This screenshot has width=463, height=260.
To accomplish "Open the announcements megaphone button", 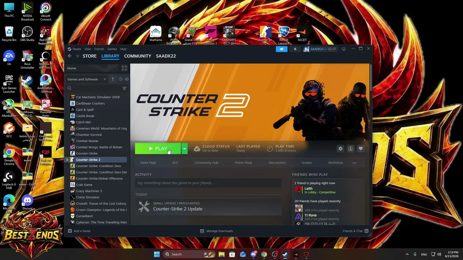I will click(281, 49).
